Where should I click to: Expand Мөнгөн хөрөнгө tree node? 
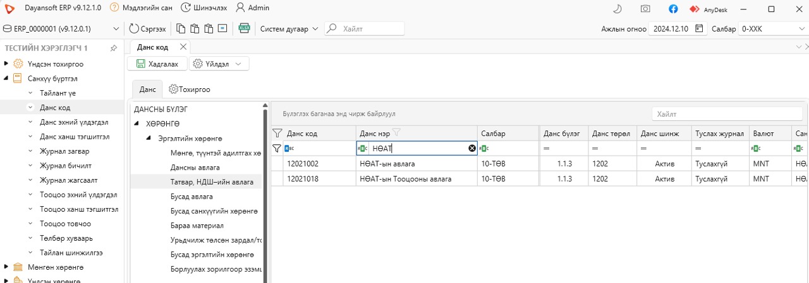pyautogui.click(x=6, y=267)
